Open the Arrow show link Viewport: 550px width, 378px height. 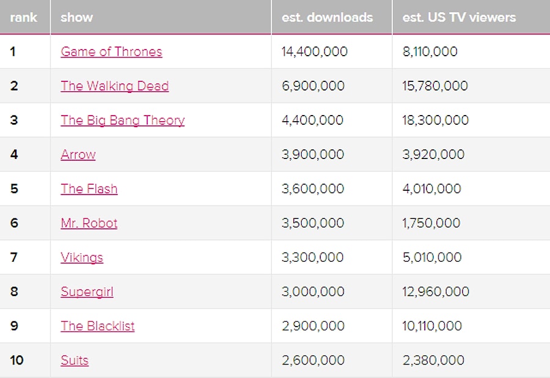(78, 155)
